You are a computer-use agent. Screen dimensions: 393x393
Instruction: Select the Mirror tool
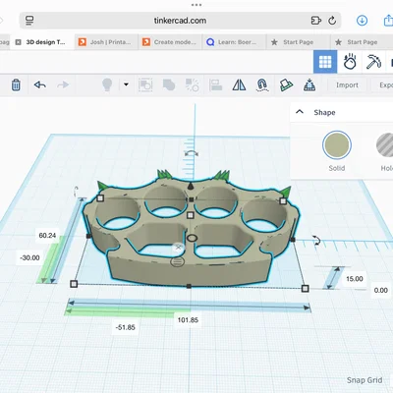(x=239, y=85)
